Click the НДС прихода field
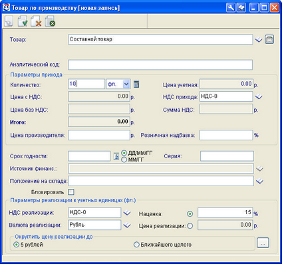Screen dimensions: 282x264 [x=226, y=96]
